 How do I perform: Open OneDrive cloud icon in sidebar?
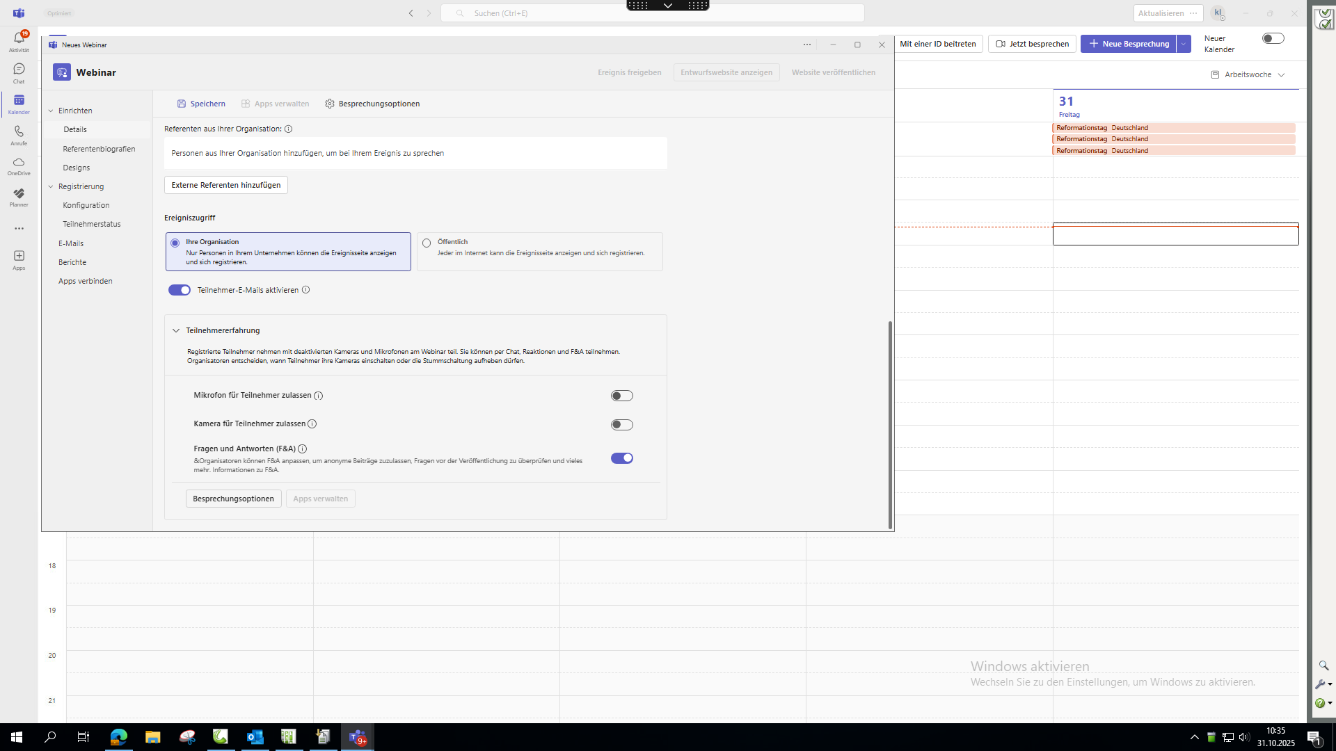pyautogui.click(x=19, y=163)
